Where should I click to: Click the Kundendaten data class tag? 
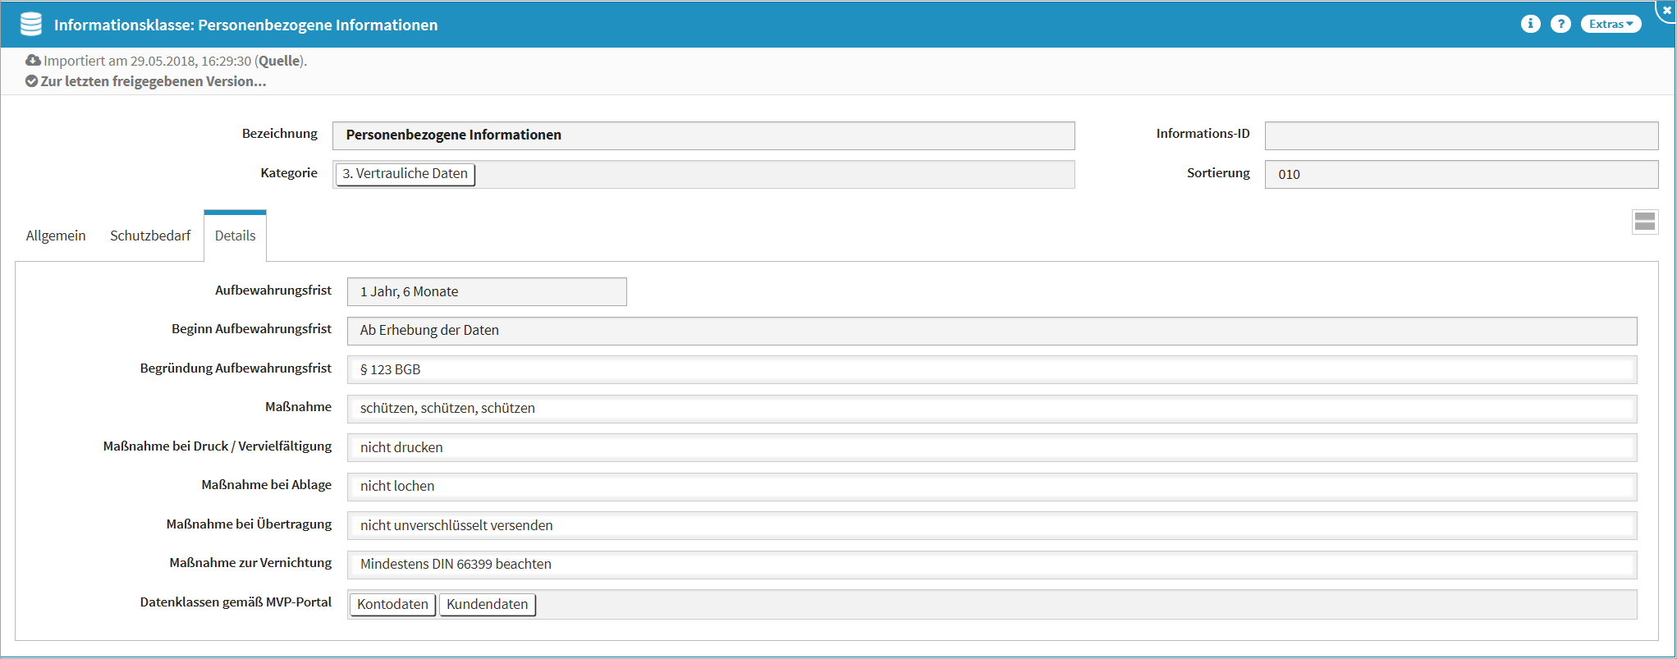[x=487, y=604]
